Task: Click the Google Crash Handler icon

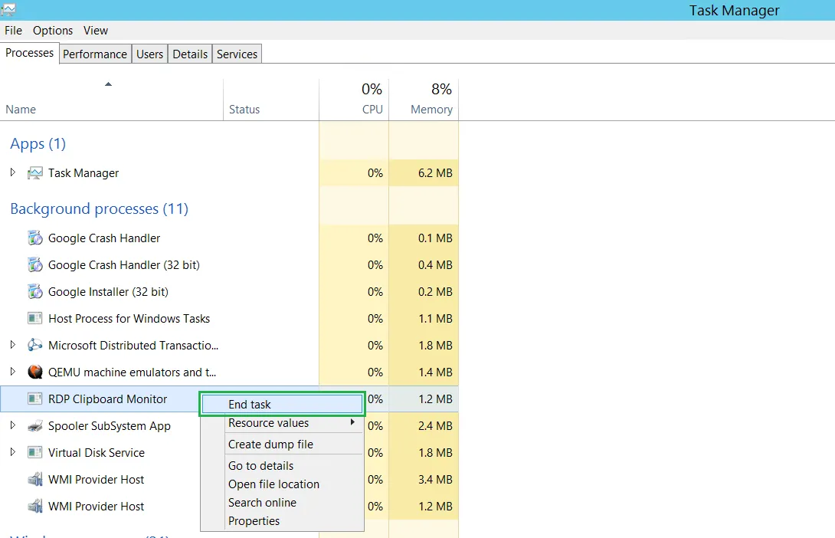Action: point(35,238)
